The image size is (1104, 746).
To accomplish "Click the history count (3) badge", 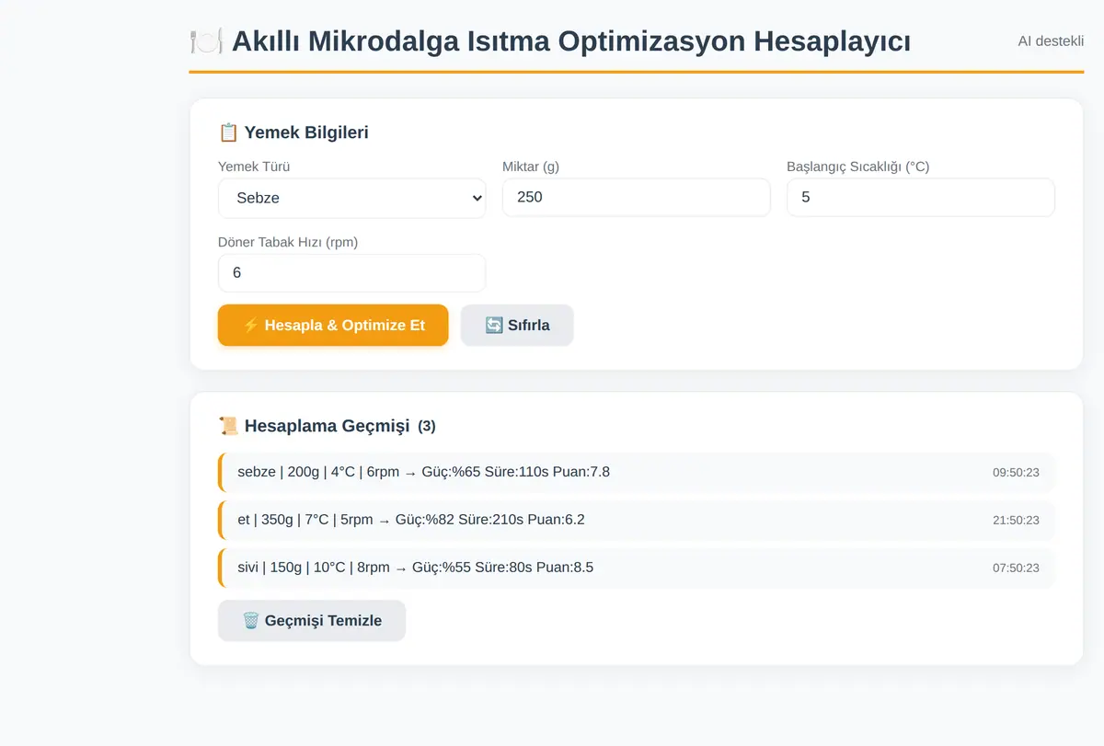I will point(427,427).
